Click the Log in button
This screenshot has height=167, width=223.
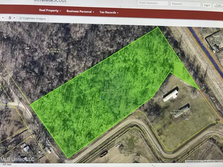207,5
